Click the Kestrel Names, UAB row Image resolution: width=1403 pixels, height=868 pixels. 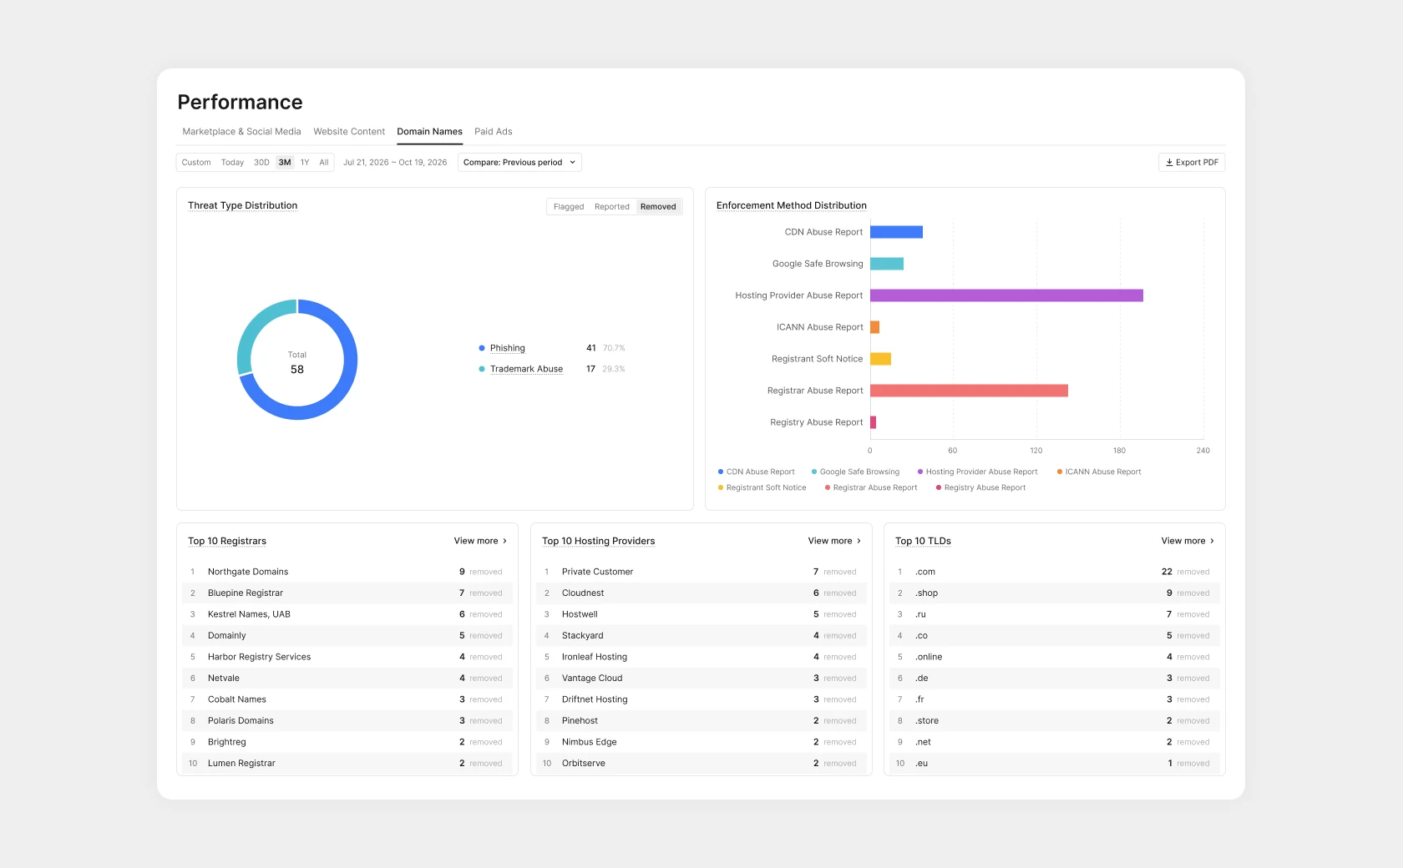347,614
